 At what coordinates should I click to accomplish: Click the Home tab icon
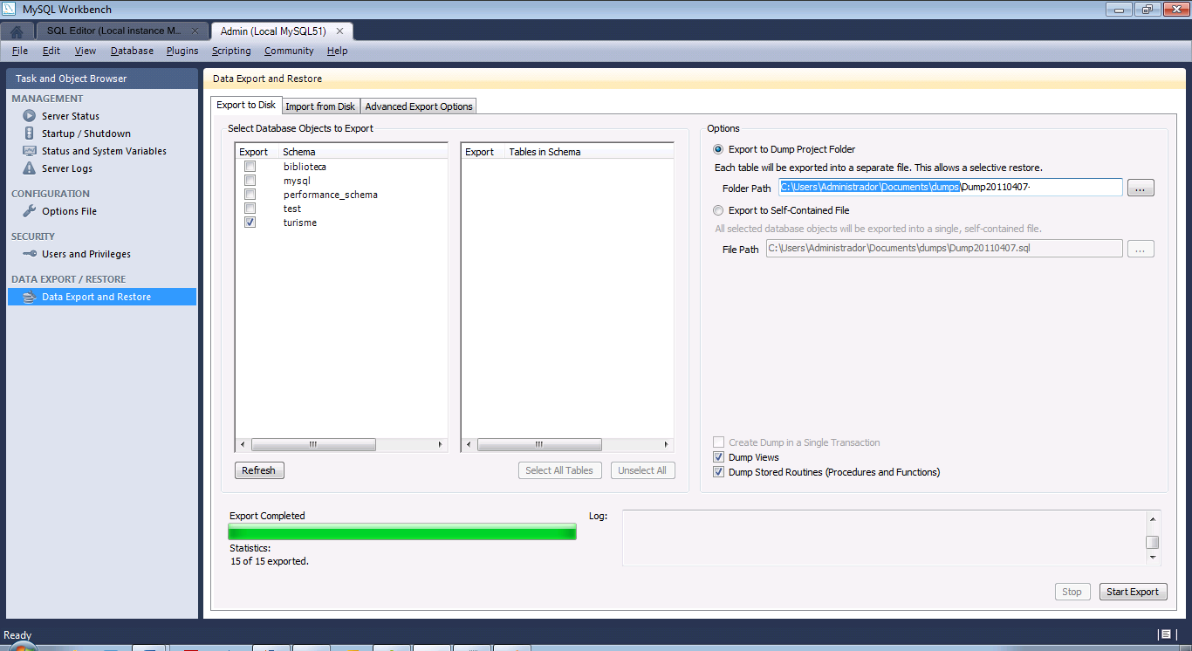click(17, 31)
